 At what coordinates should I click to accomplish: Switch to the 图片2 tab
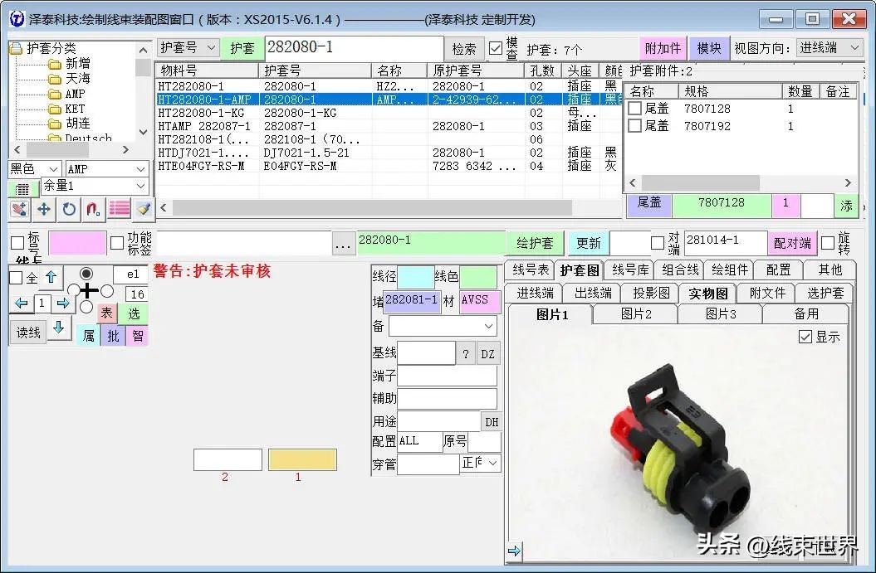point(633,314)
